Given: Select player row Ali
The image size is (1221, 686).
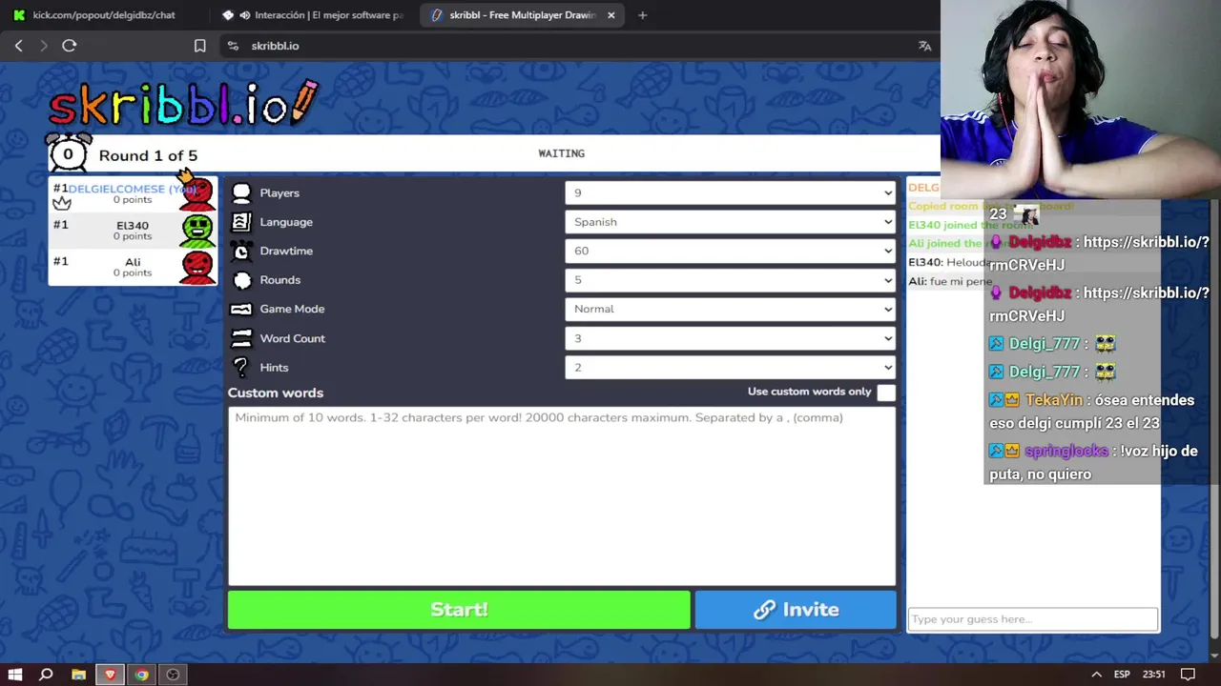Looking at the screenshot, I should point(133,267).
